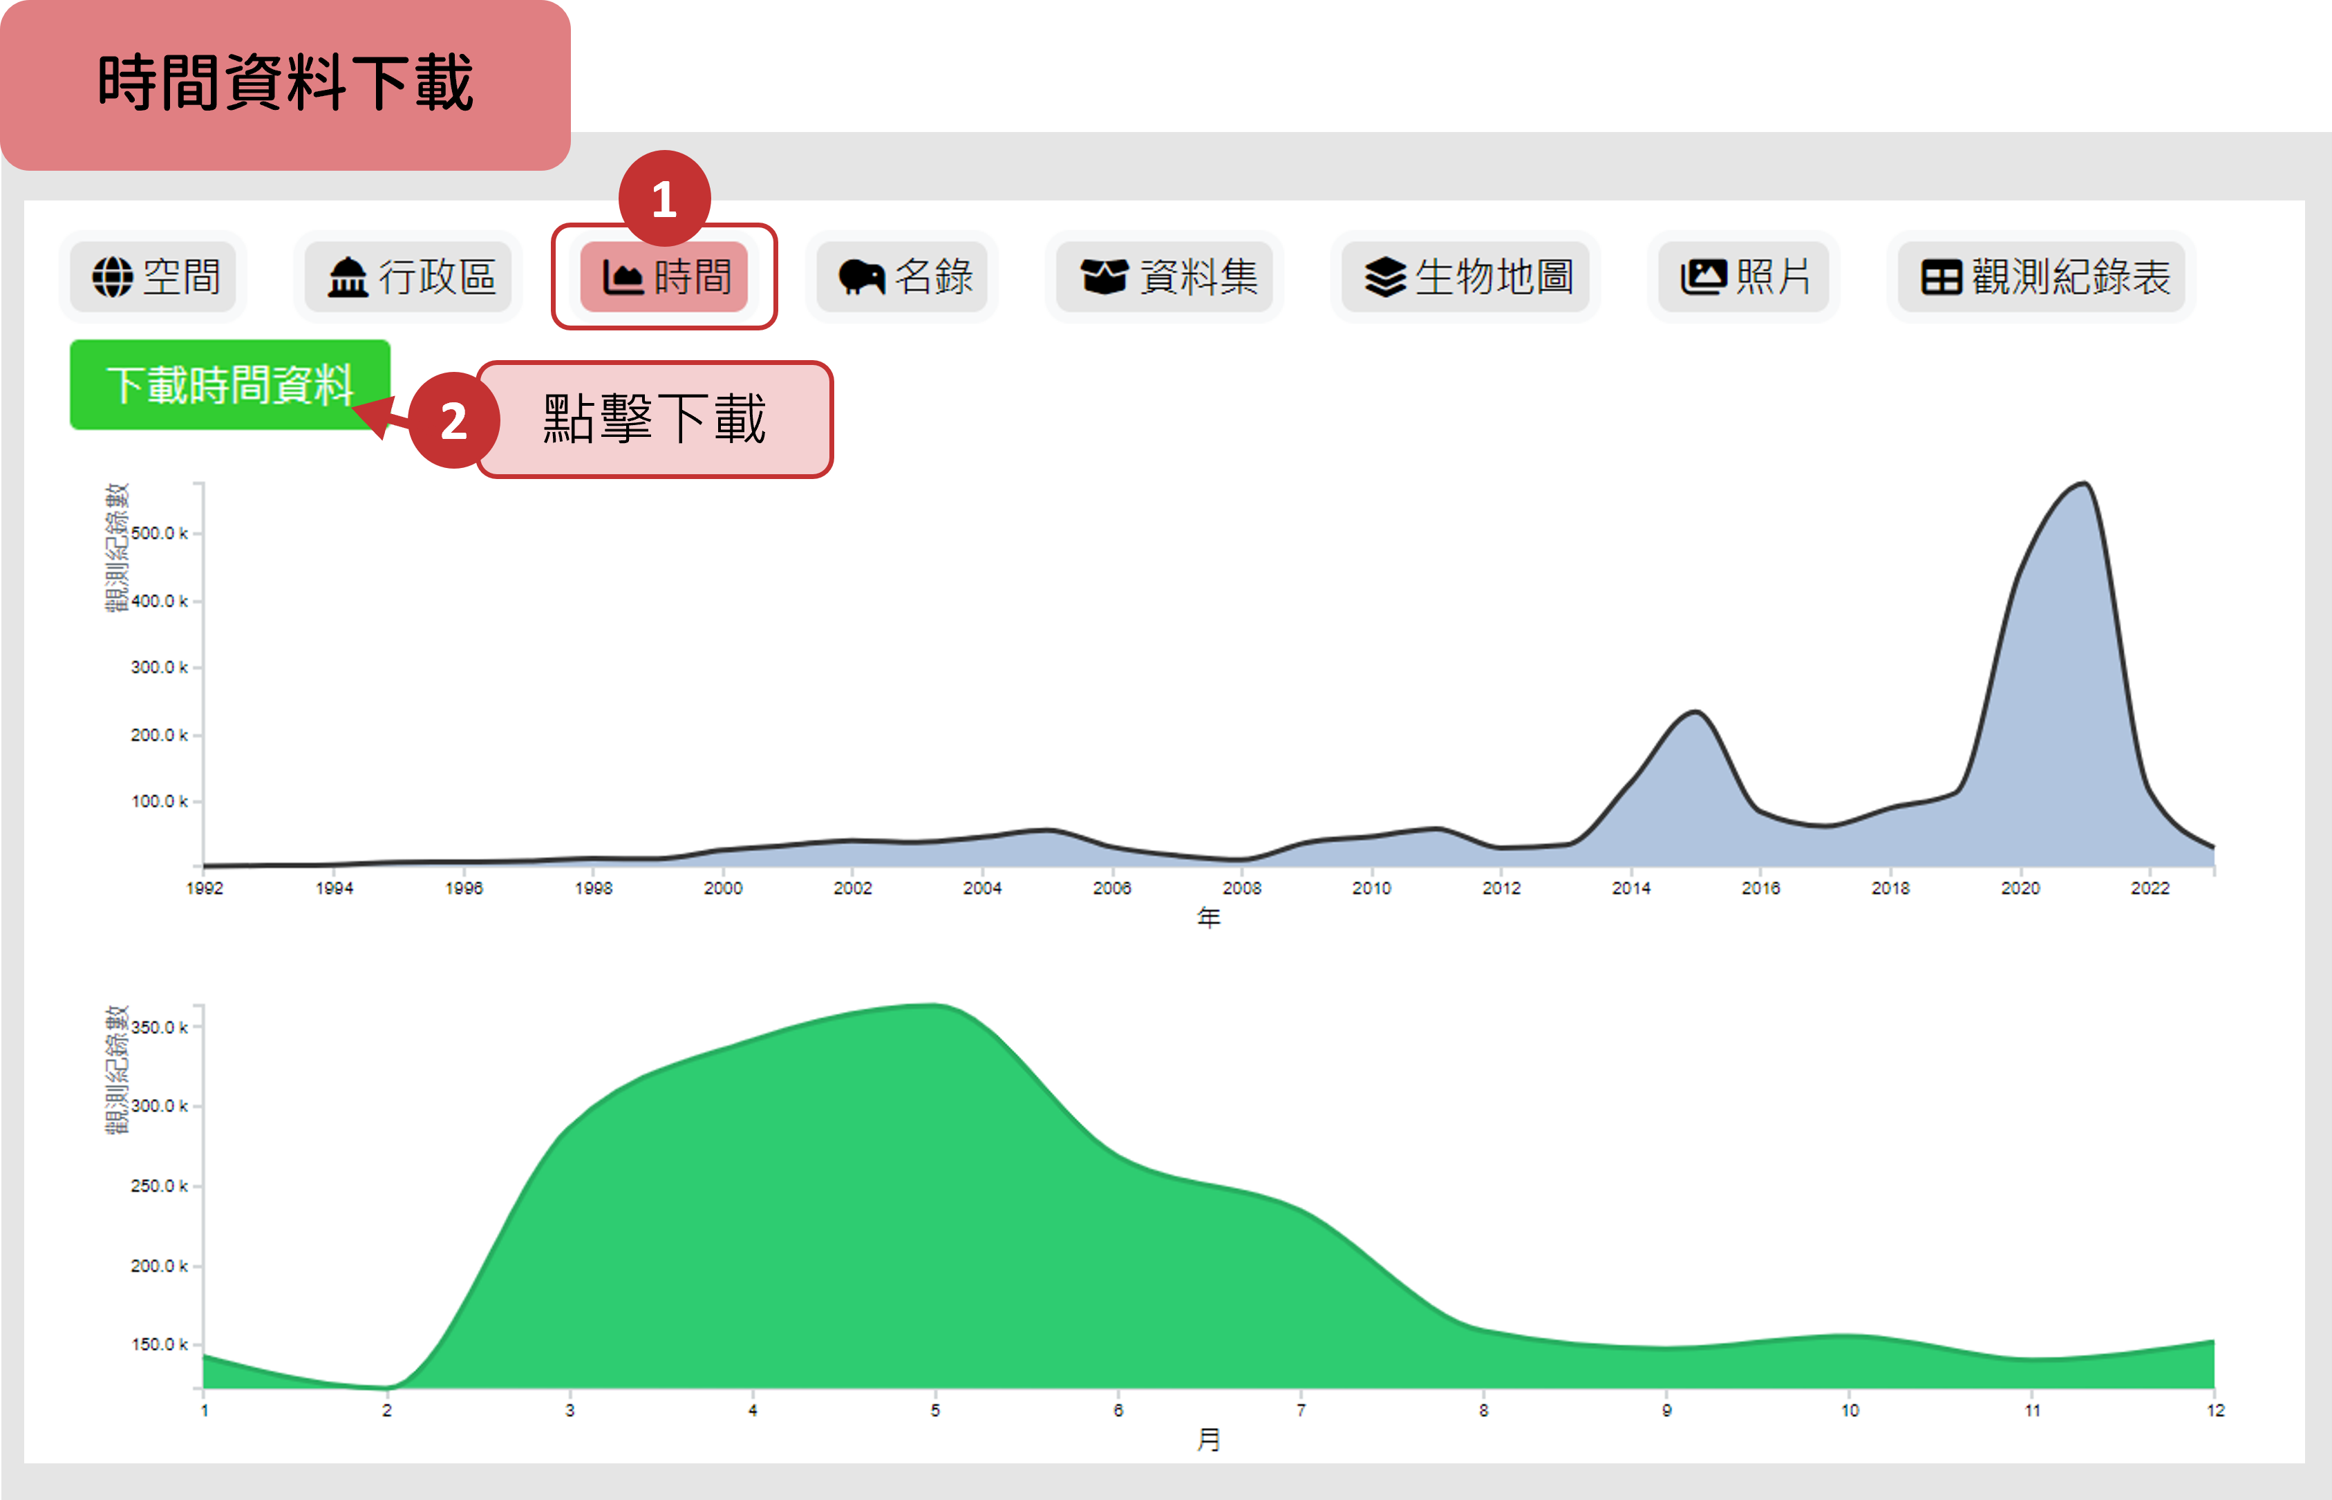Click the layers icon for 生物地圖

click(1384, 278)
